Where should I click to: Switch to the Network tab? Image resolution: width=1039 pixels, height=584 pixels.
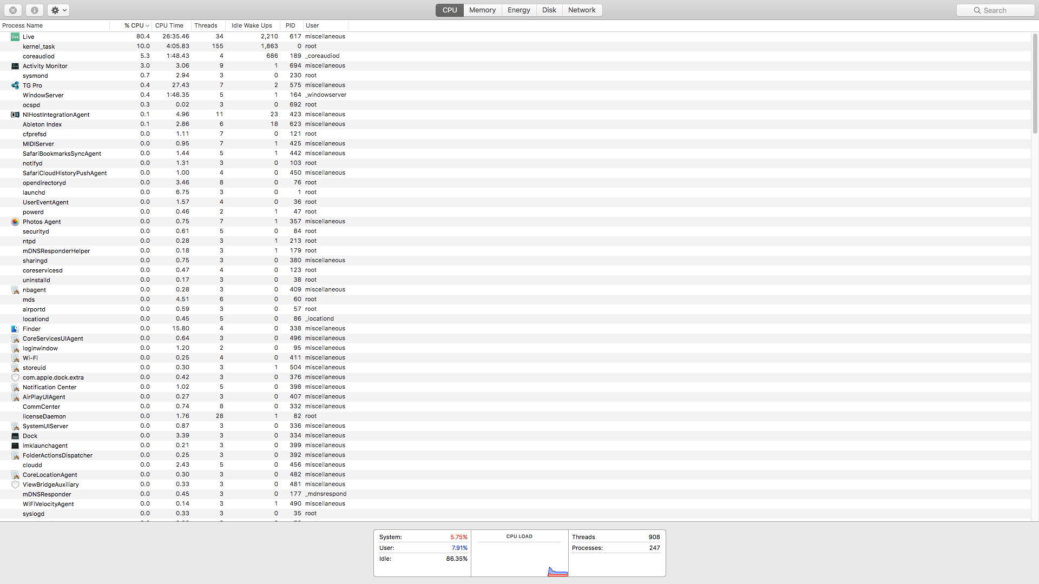[582, 10]
